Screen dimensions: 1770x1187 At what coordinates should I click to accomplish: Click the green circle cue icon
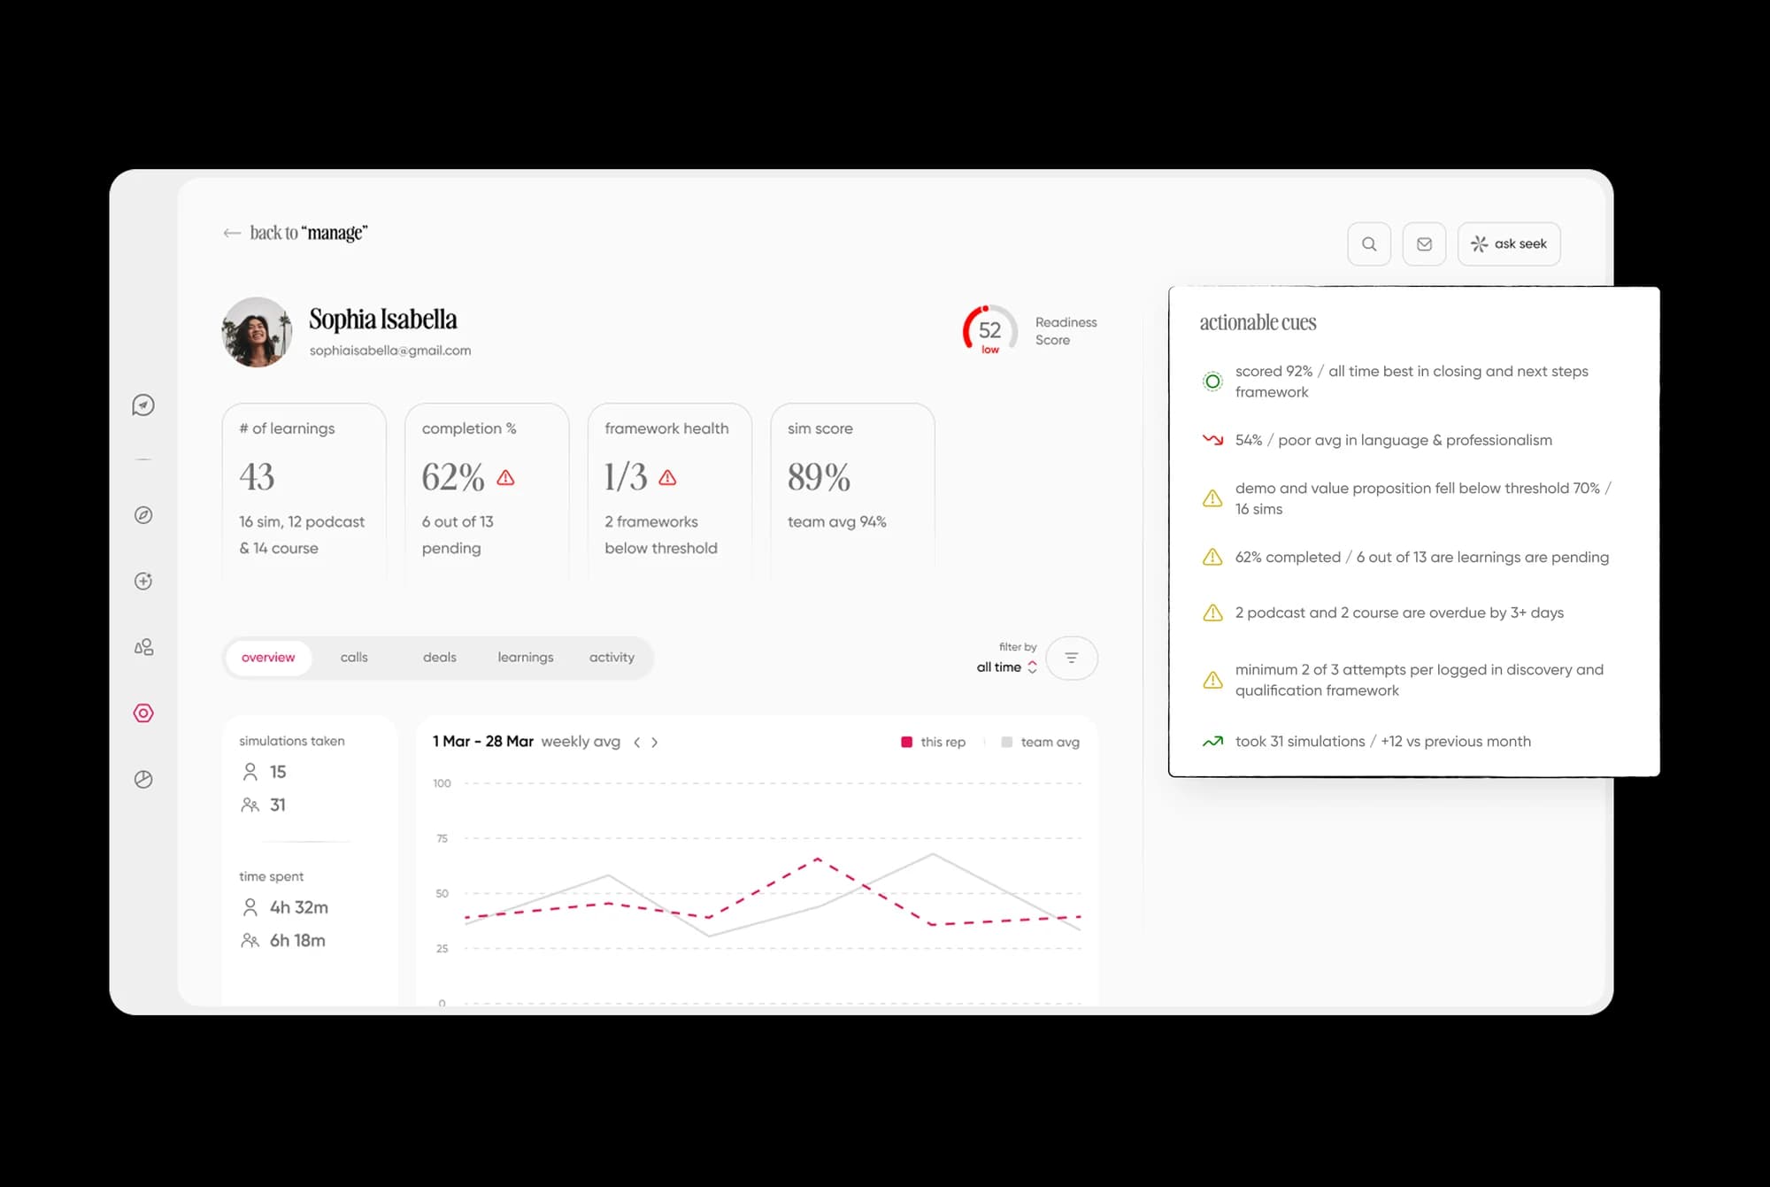(x=1213, y=382)
